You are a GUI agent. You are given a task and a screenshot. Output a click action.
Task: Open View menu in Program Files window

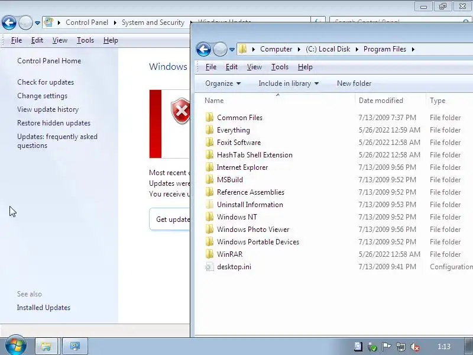(x=254, y=67)
